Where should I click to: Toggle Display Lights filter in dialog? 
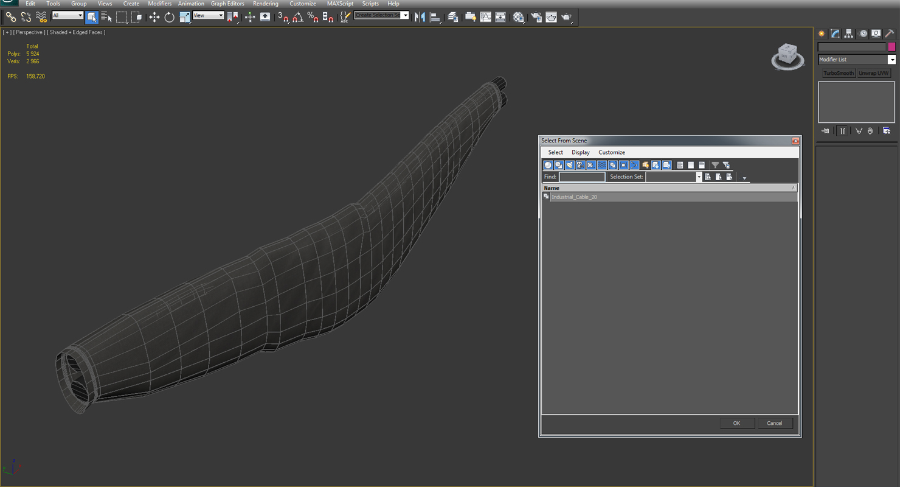(570, 165)
